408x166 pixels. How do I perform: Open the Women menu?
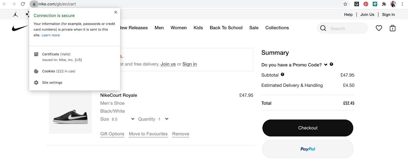click(x=178, y=28)
